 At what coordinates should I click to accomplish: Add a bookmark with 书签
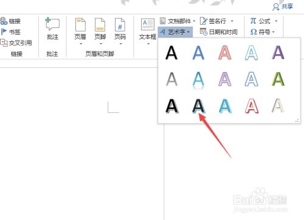pyautogui.click(x=10, y=32)
